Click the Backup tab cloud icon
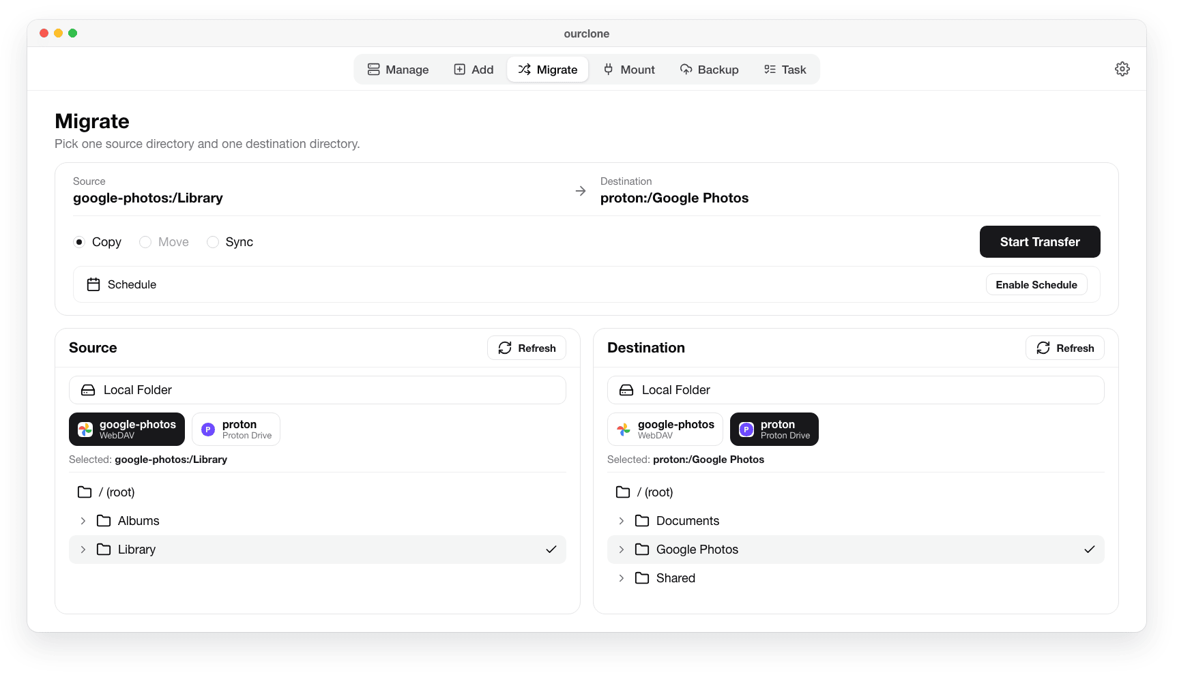Image resolution: width=1177 pixels, height=675 pixels. 686,70
